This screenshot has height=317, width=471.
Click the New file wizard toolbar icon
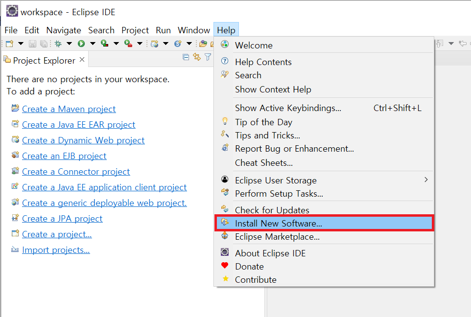[9, 44]
